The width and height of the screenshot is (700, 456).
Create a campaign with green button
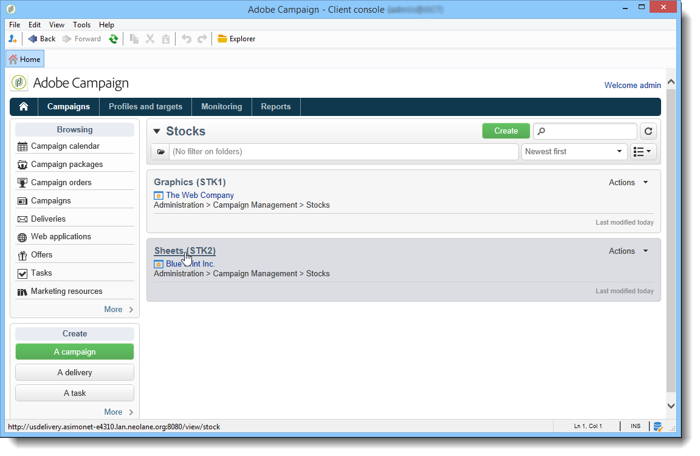75,352
